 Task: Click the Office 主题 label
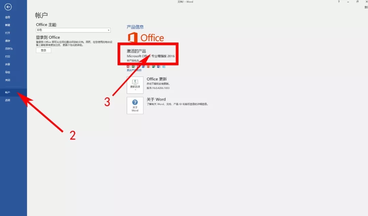tap(46, 25)
